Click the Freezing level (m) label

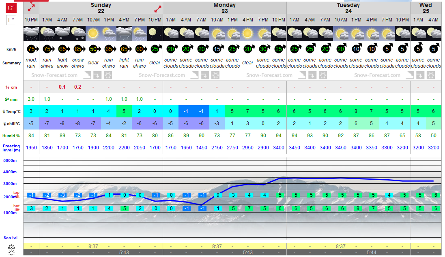click(11, 148)
